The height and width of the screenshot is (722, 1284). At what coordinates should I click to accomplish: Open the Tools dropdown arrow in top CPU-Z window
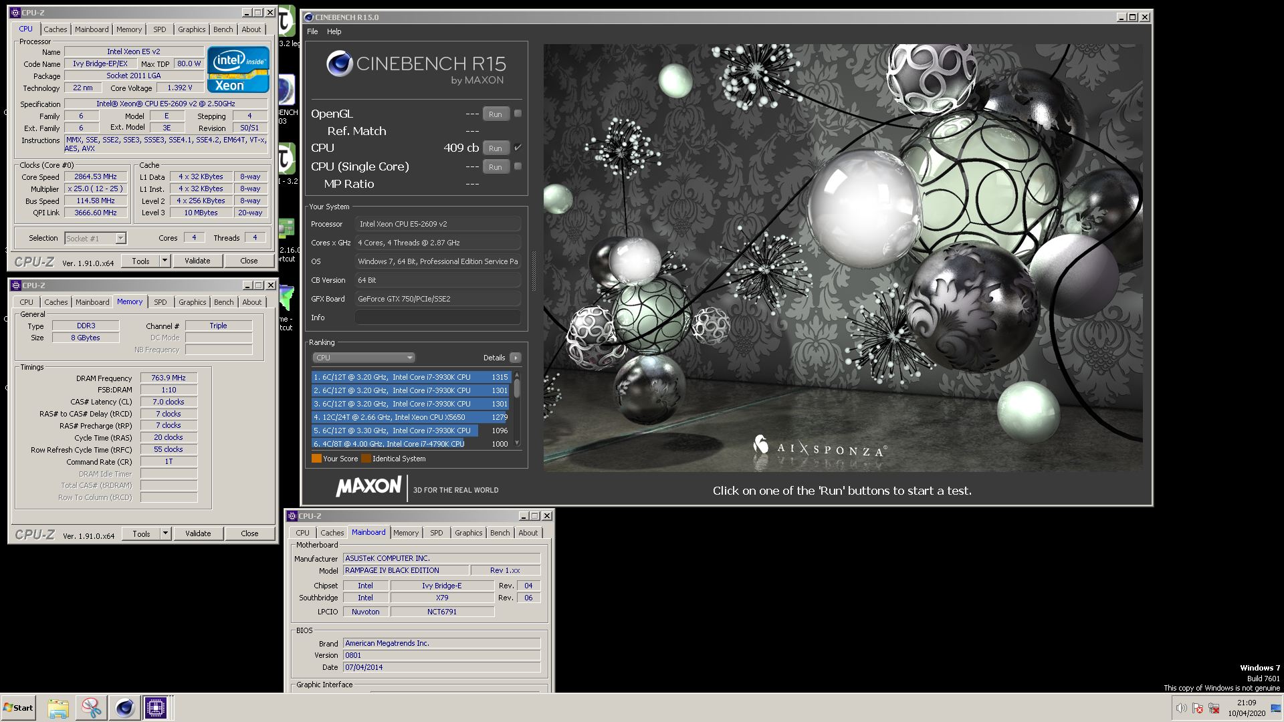165,261
